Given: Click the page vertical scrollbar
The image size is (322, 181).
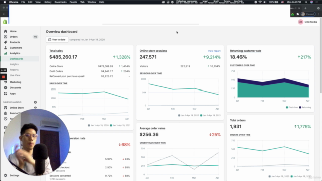Looking at the screenshot, I should (320, 55).
